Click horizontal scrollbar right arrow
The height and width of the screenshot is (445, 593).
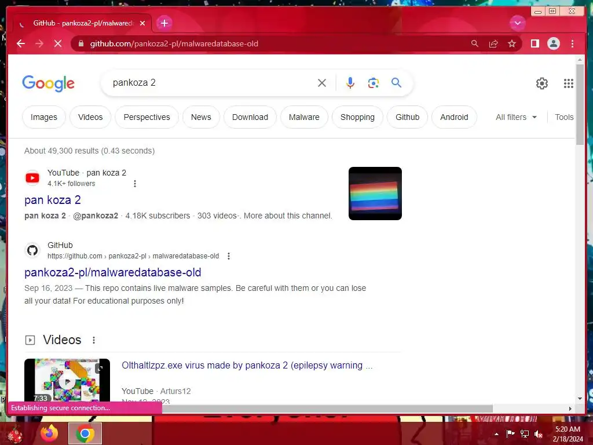pos(570,408)
